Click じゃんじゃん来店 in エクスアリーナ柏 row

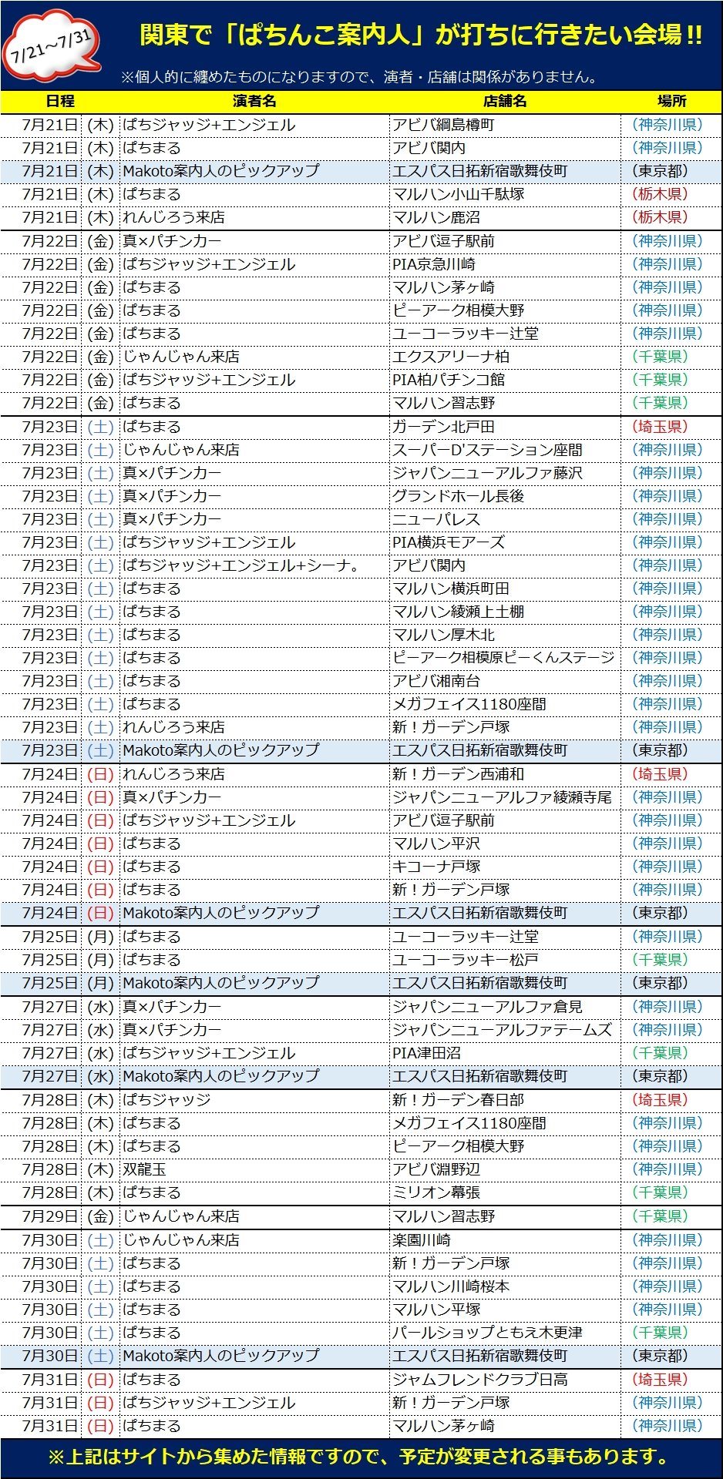pyautogui.click(x=181, y=357)
